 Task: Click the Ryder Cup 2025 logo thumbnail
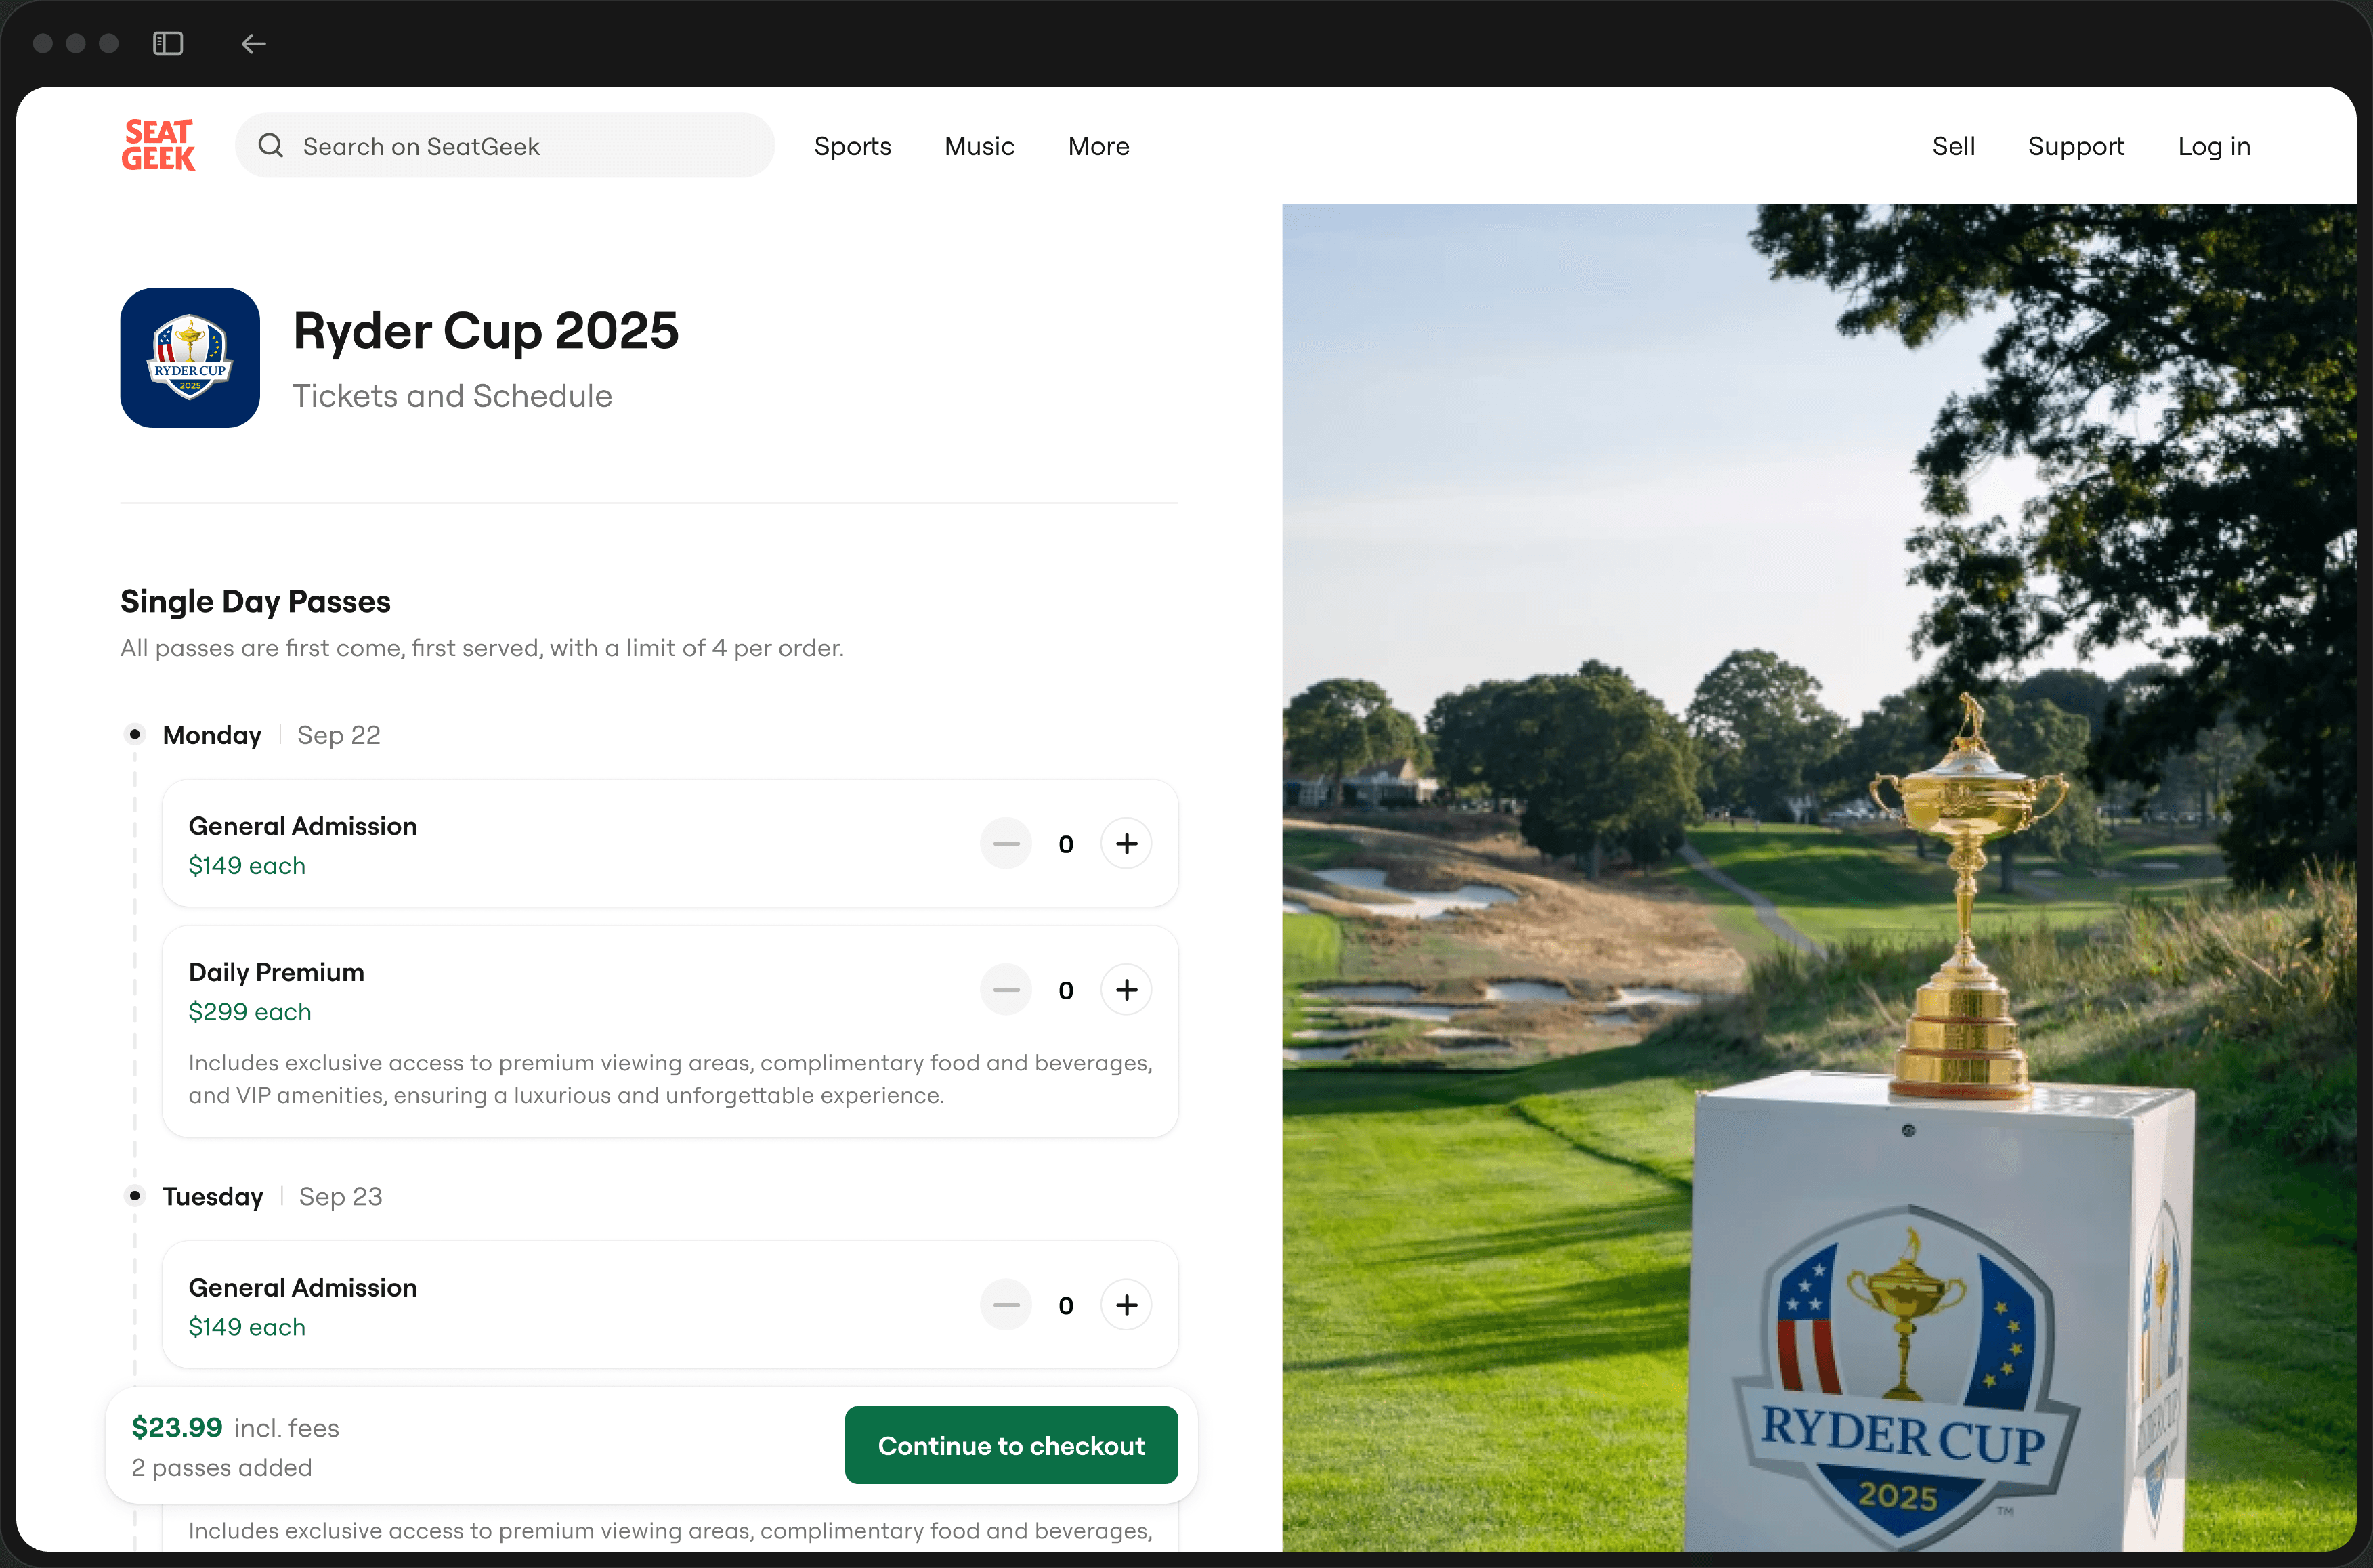pos(190,358)
